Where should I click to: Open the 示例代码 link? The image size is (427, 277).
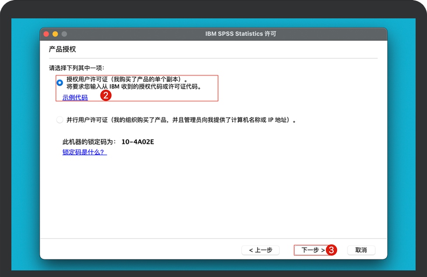coord(75,97)
